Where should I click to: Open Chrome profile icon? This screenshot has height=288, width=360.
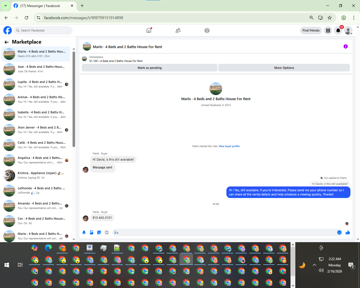344,18
